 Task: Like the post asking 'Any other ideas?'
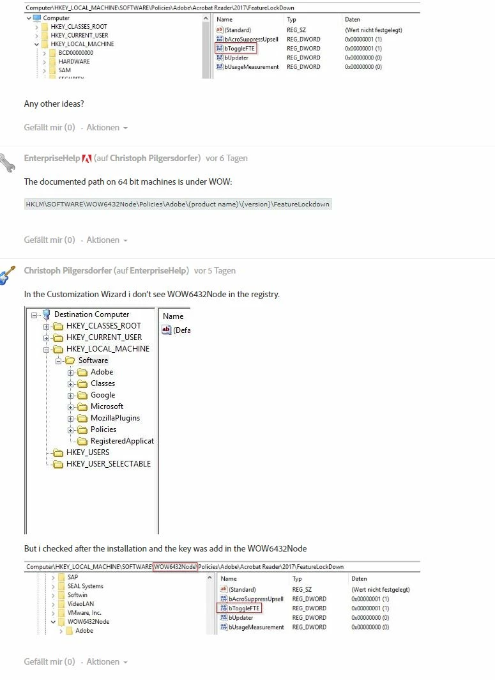point(49,128)
